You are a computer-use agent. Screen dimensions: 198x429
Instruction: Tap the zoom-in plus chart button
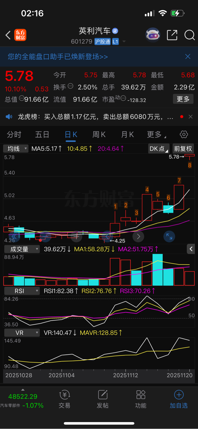click(77, 237)
